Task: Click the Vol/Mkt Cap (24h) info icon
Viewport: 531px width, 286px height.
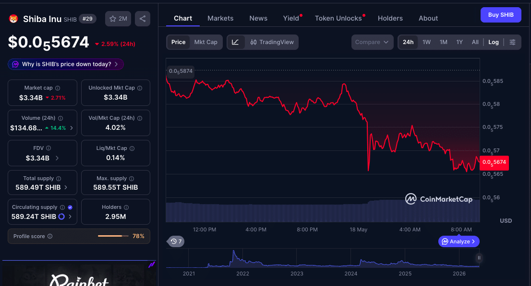Action: coord(140,118)
